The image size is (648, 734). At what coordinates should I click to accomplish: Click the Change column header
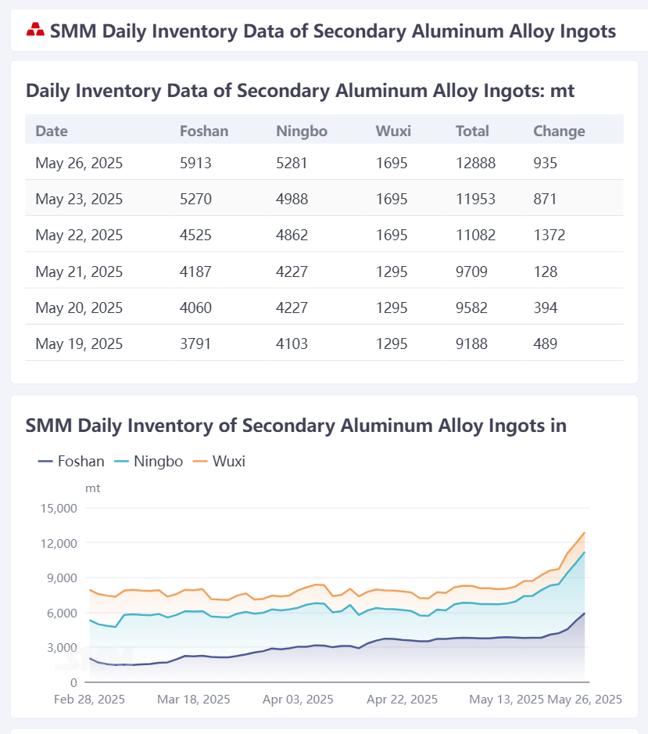559,131
